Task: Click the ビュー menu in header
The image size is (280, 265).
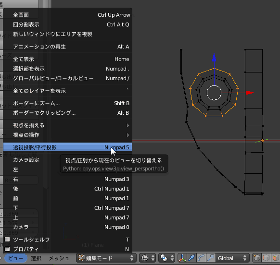Action: [x=16, y=258]
